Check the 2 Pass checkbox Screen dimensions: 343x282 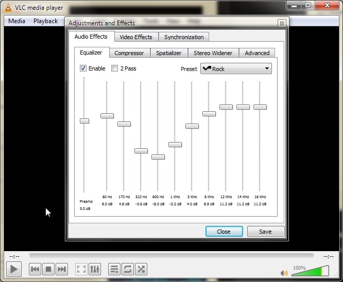pyautogui.click(x=115, y=68)
